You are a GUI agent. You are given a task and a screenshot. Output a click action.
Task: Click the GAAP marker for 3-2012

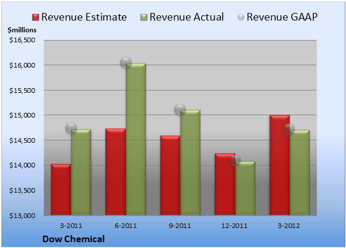(289, 129)
